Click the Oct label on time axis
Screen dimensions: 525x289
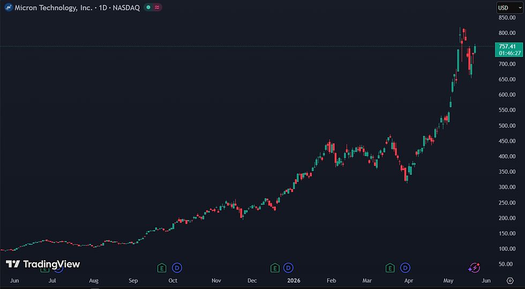pos(172,280)
